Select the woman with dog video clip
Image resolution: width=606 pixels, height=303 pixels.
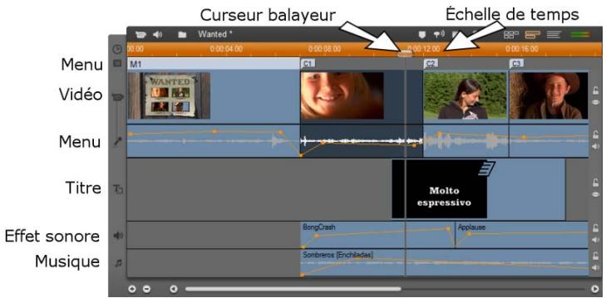[466, 95]
